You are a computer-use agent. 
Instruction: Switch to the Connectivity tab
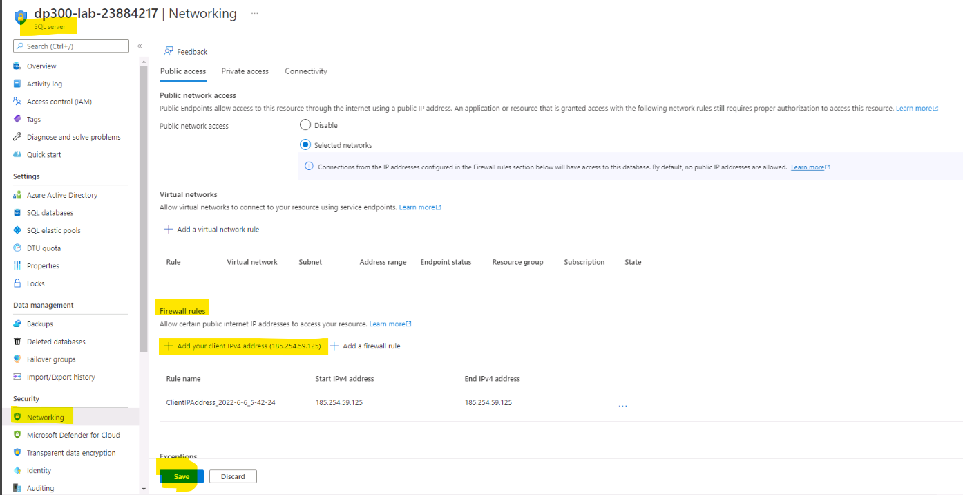pyautogui.click(x=305, y=71)
